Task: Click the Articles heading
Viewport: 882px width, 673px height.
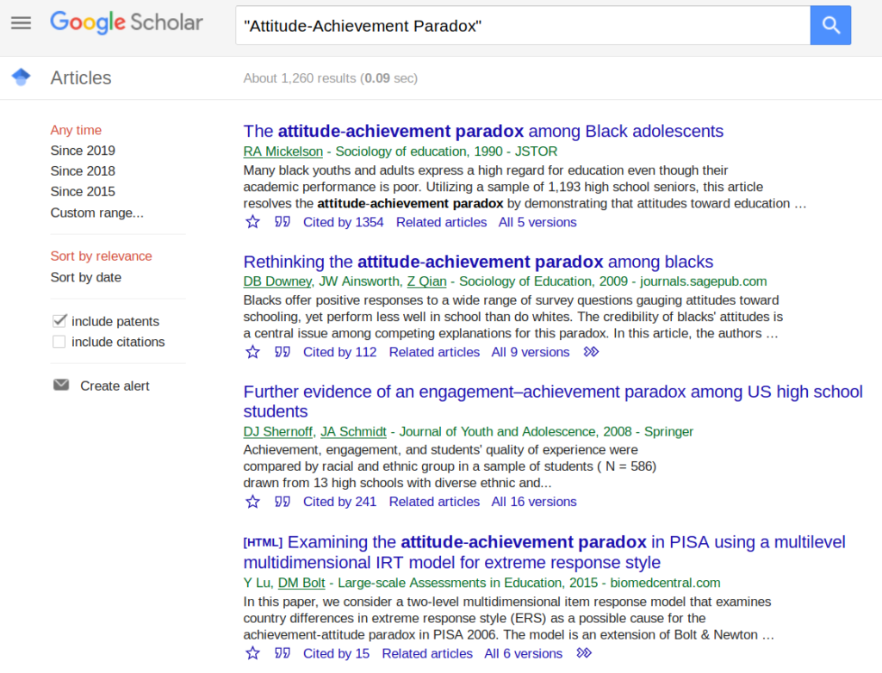Action: (x=81, y=77)
